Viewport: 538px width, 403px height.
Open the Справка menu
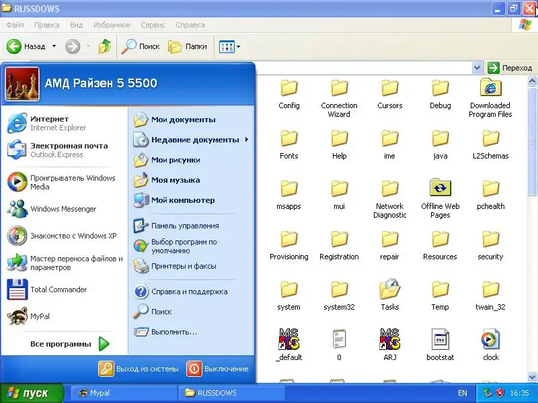coord(190,25)
